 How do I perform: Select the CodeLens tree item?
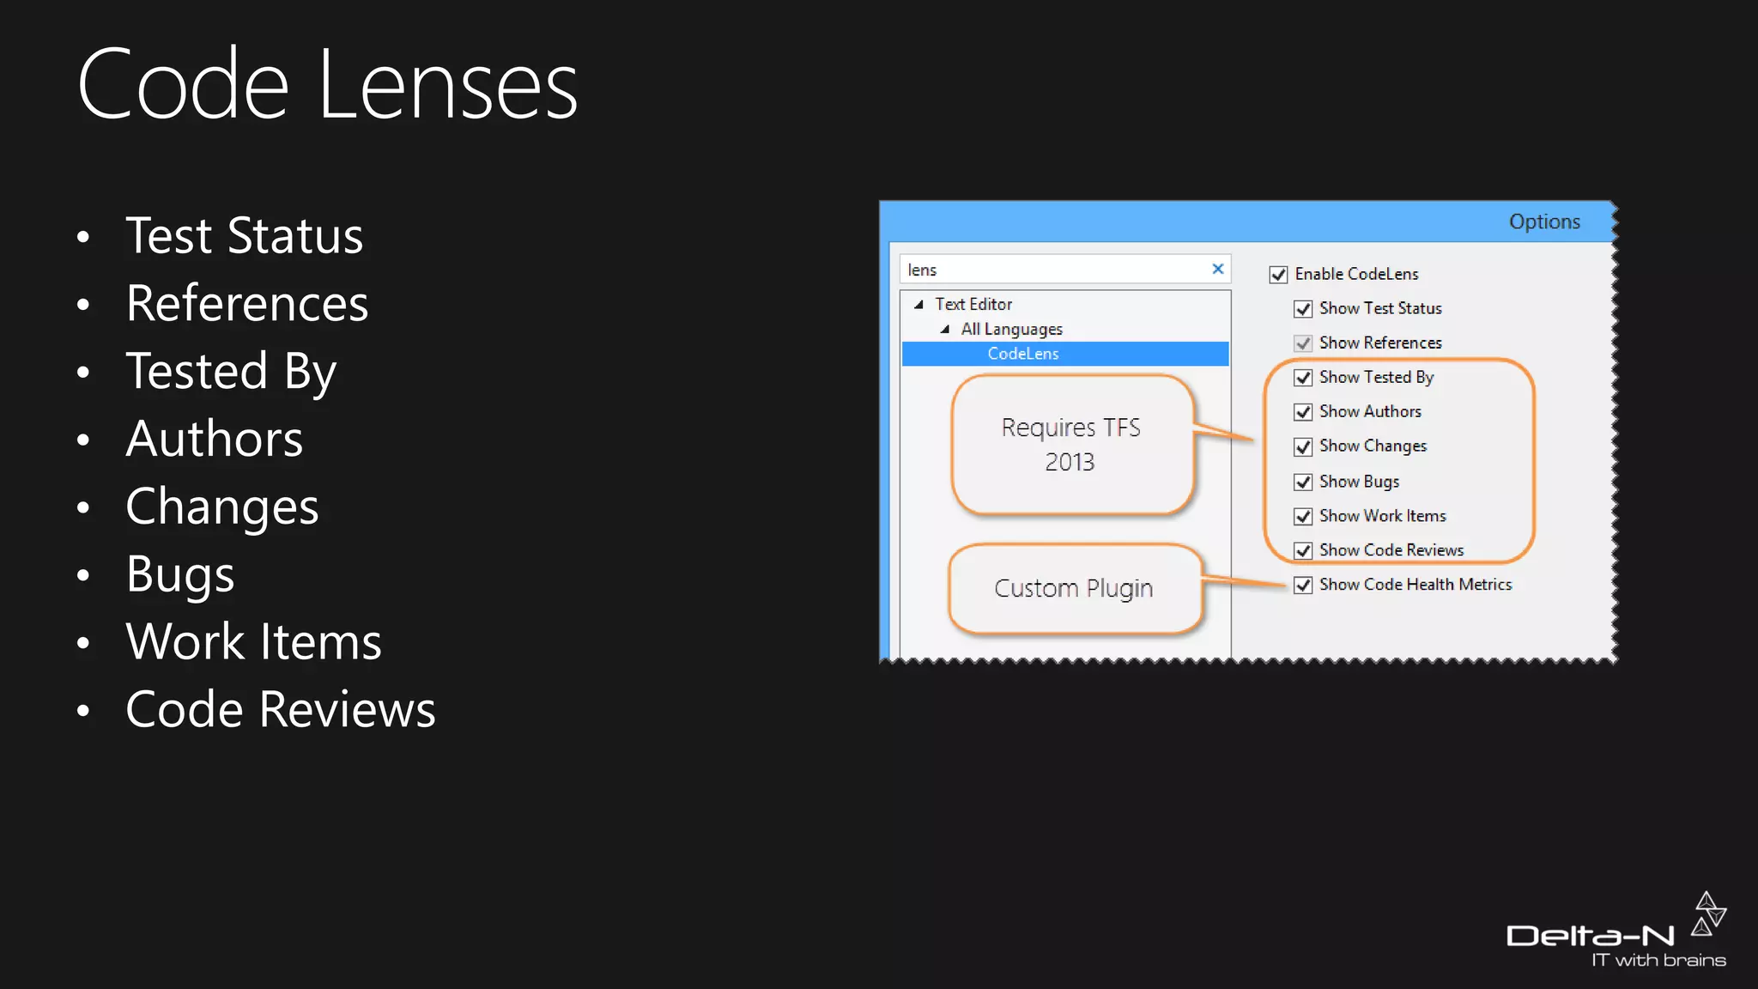point(1022,354)
